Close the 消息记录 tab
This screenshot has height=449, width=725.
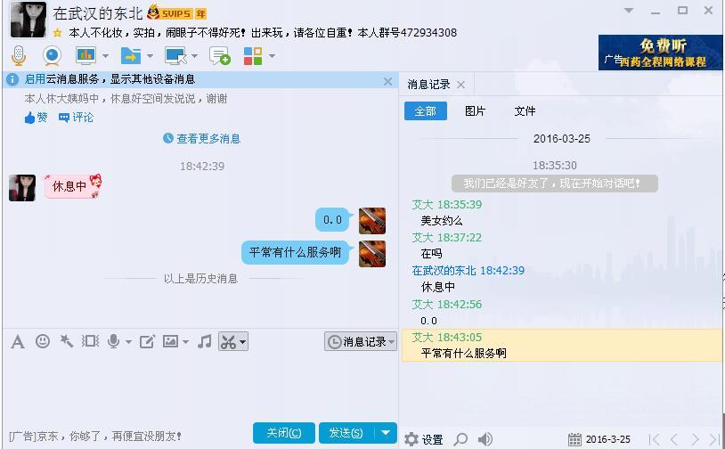(x=460, y=85)
